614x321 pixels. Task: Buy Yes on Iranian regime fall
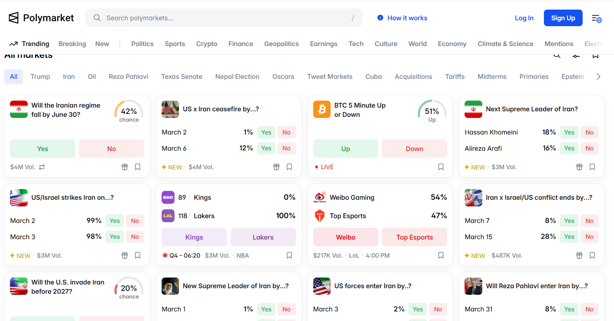tap(42, 149)
